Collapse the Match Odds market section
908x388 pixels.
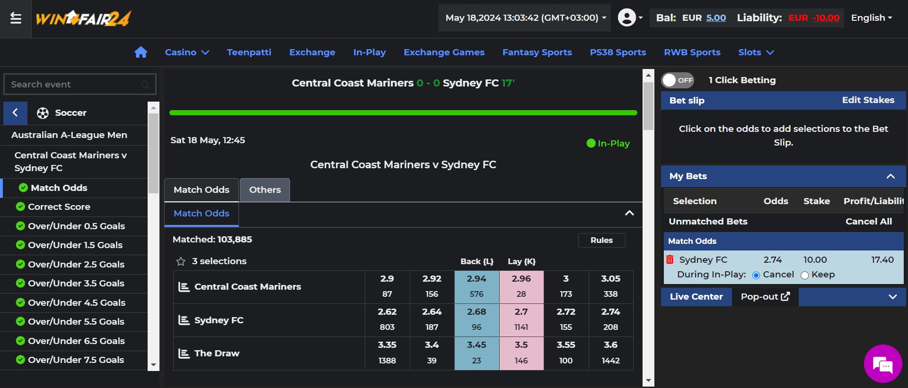pos(629,213)
